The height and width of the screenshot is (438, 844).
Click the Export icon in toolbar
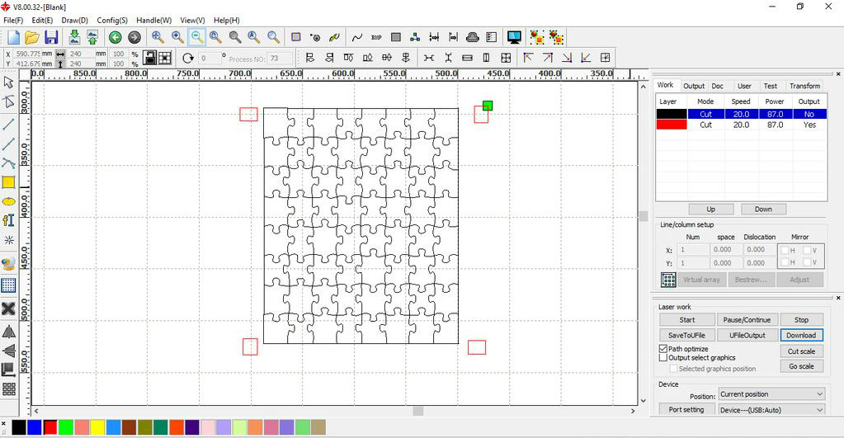click(92, 37)
